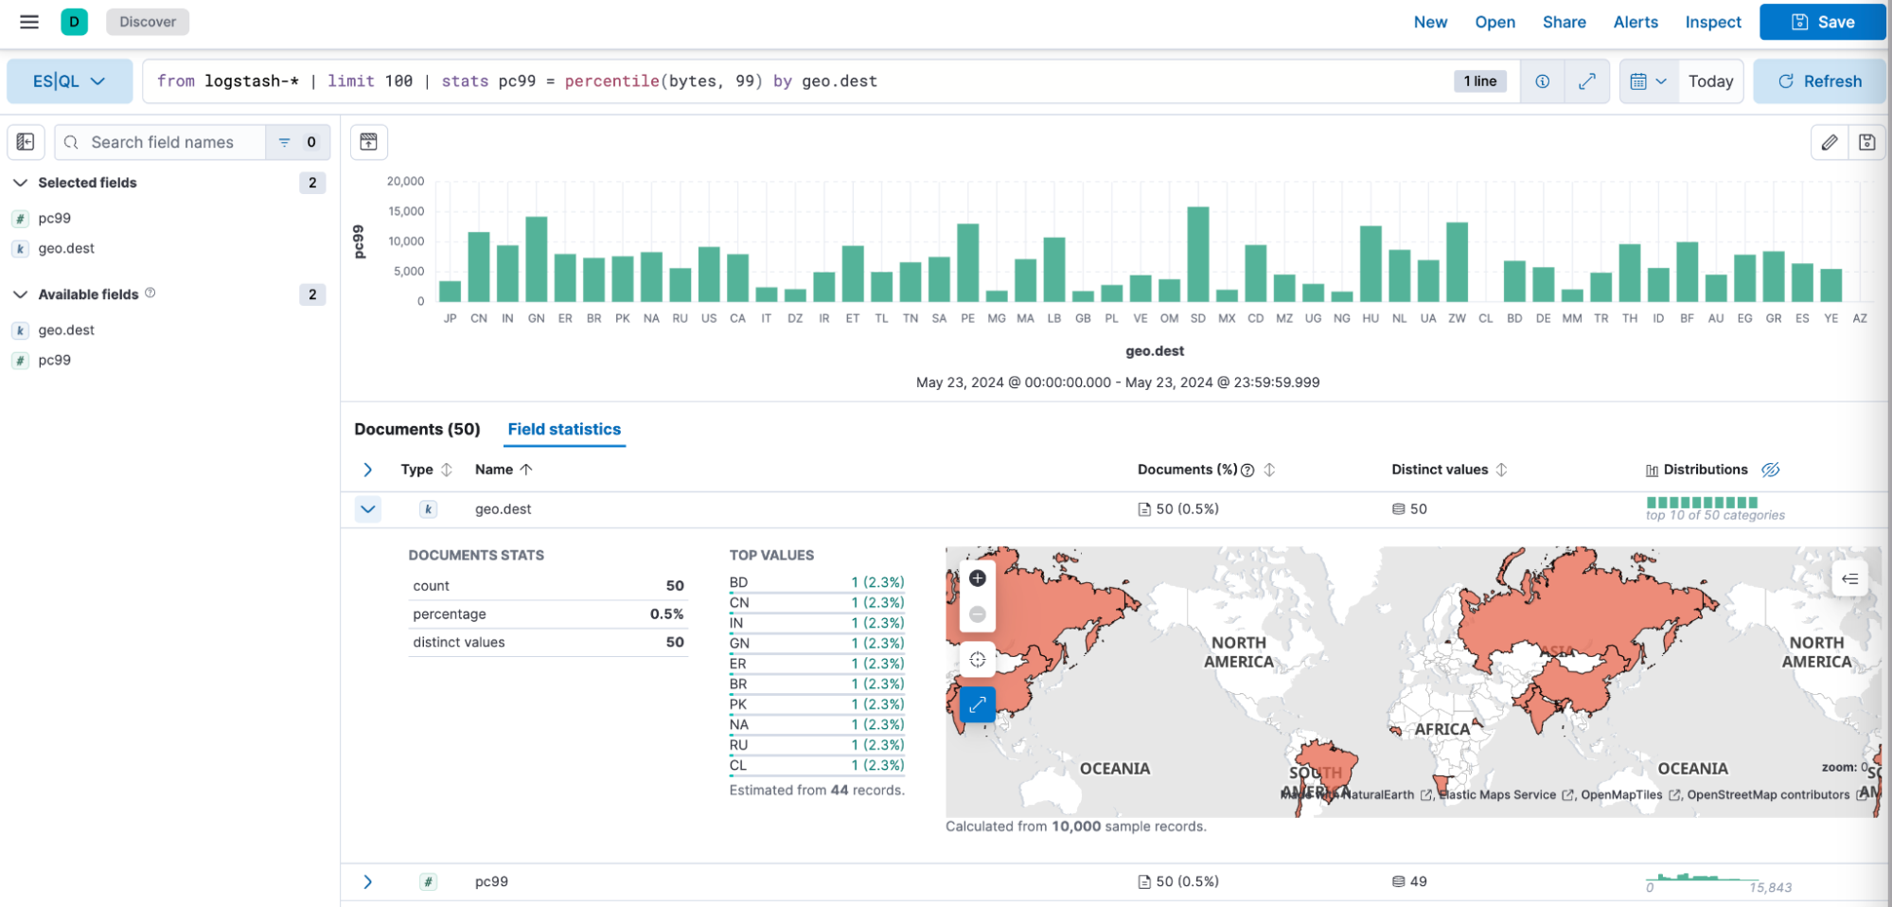Click the ES|QL help info icon
Viewport: 1892px width, 907px height.
[1543, 81]
